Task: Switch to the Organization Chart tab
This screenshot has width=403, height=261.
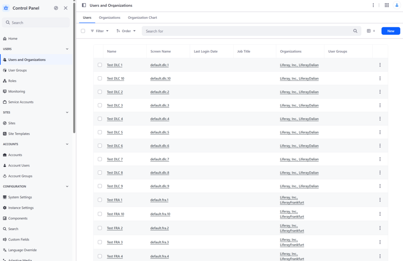Action: tap(142, 18)
